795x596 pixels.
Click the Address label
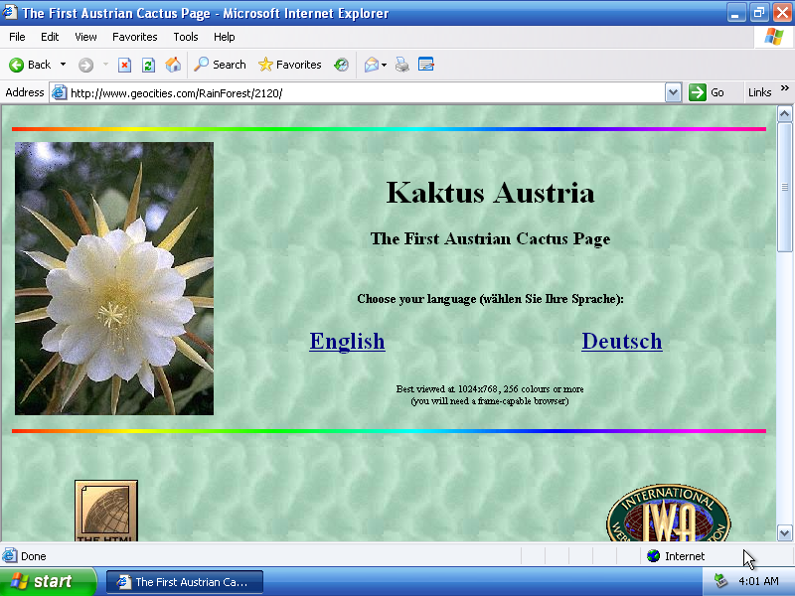[x=24, y=92]
